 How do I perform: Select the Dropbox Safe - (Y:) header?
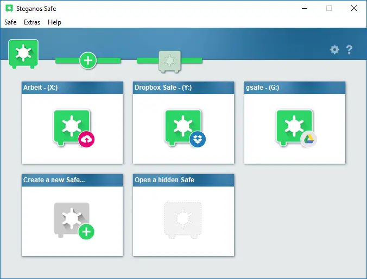pyautogui.click(x=184, y=88)
